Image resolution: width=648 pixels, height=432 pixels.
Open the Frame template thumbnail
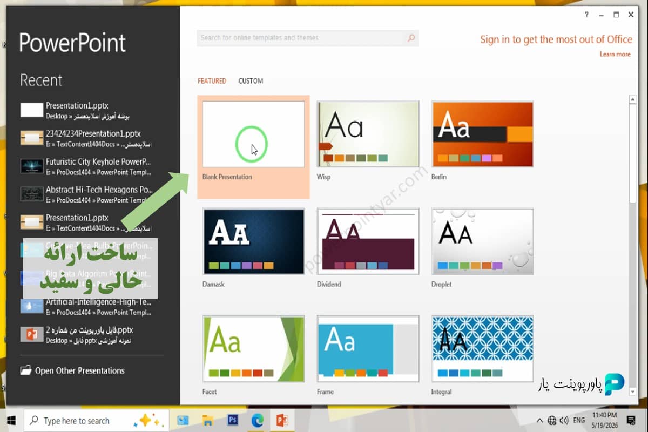click(368, 349)
